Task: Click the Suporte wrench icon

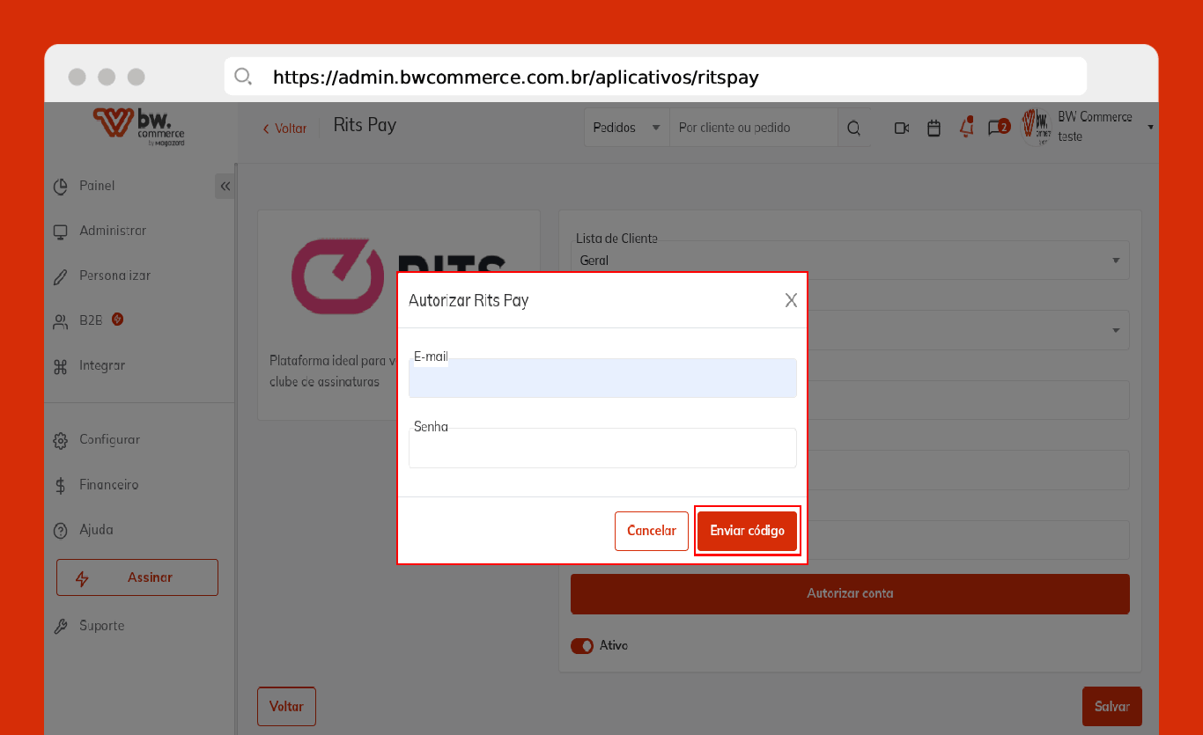Action: (61, 627)
